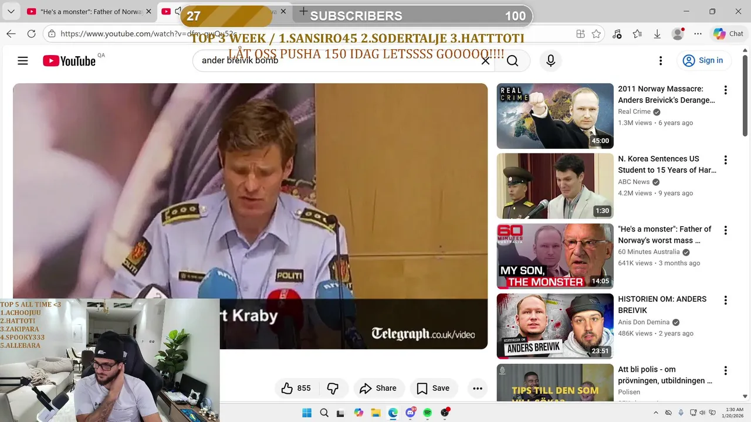Click the main video player
The image size is (751, 422).
250,216
